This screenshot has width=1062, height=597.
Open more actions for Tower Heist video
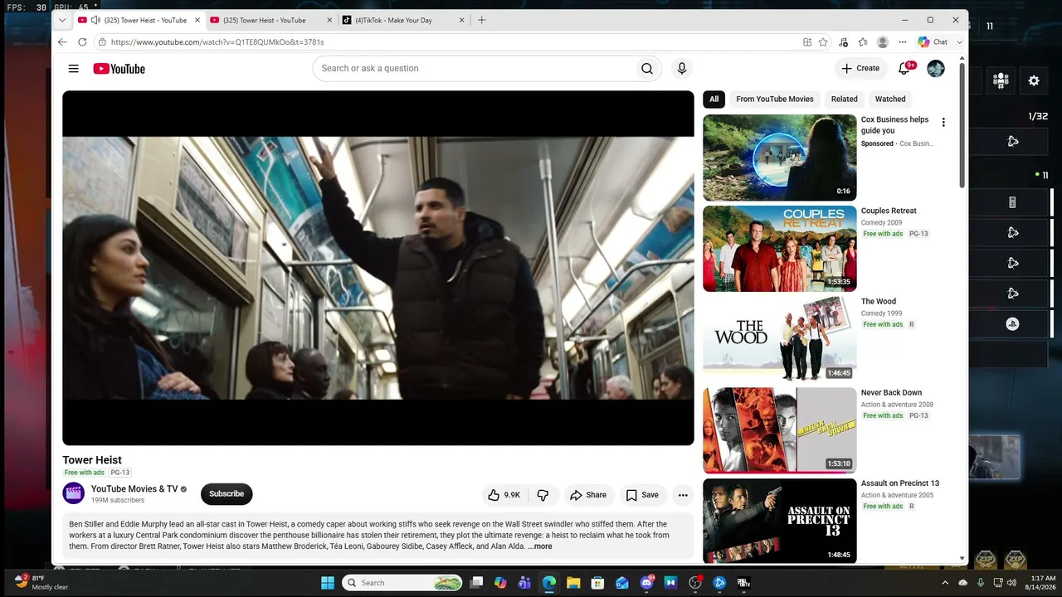point(683,495)
